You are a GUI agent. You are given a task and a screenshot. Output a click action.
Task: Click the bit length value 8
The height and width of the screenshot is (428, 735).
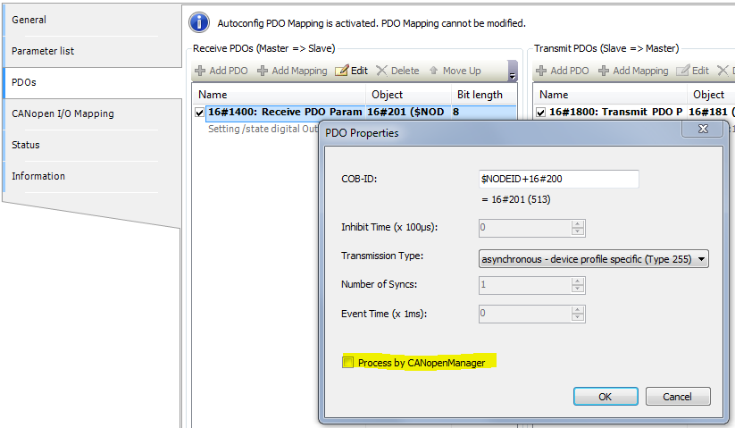point(455,112)
